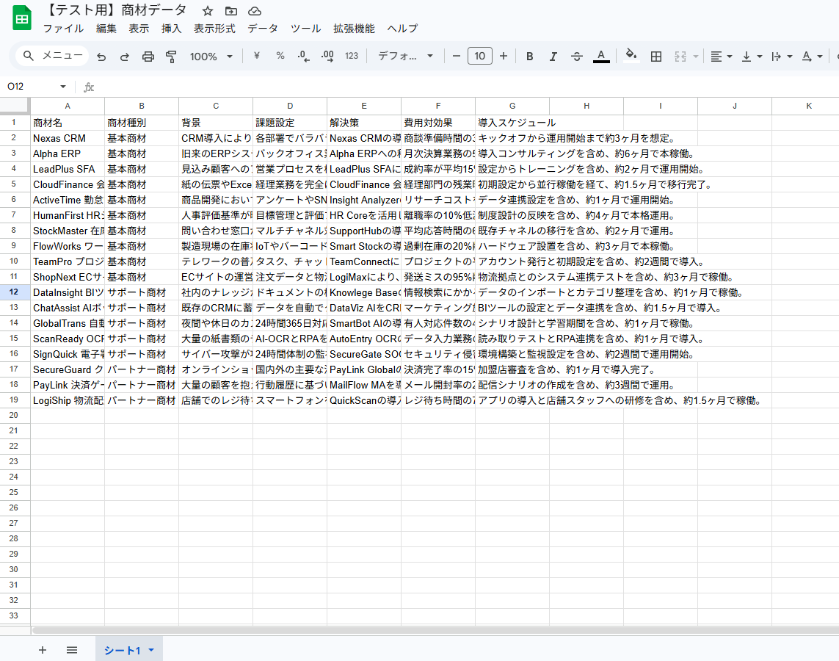
Task: Select row 12 header
Action: coord(14,292)
